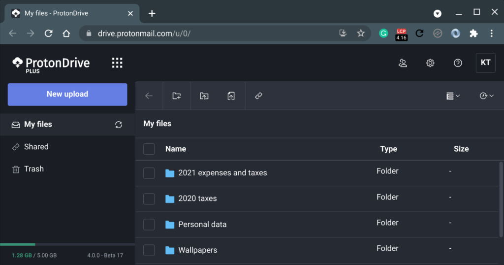
Task: Open the Proton apps grid
Action: tap(117, 63)
